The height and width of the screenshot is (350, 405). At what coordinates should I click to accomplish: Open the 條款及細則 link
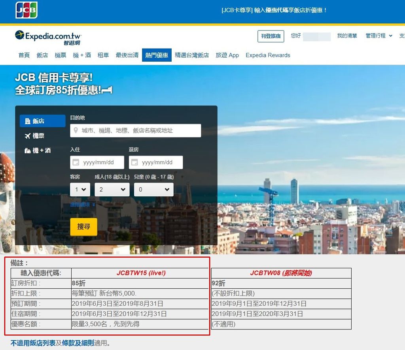pos(78,343)
